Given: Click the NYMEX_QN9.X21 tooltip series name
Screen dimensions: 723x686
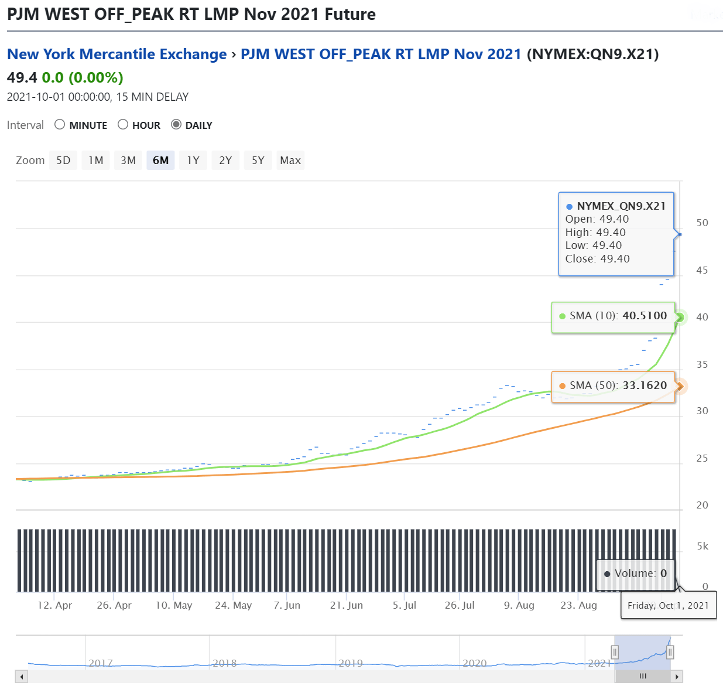Looking at the screenshot, I should pyautogui.click(x=621, y=206).
